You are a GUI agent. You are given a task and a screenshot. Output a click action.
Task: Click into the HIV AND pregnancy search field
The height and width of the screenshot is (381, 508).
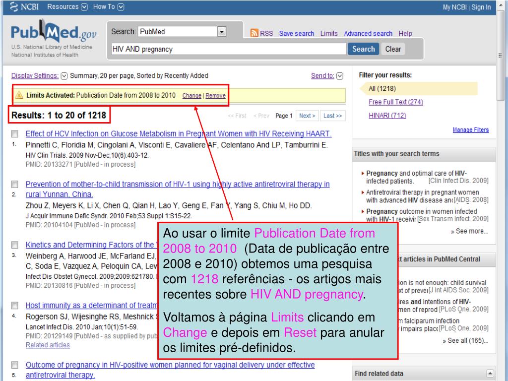[x=228, y=49]
